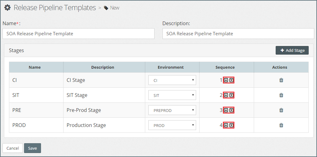Viewport: 317px width, 157px height.
Task: Move SIT stage down in sequence
Action: tap(232, 95)
